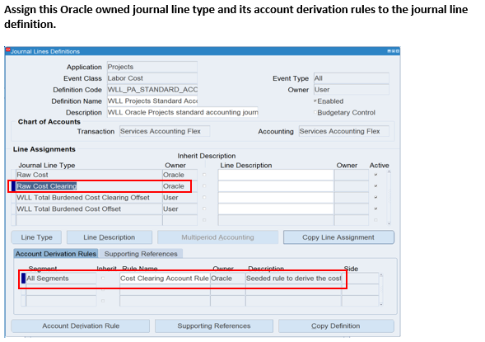
Task: Click the window control icons in title bar
Action: tap(393, 51)
